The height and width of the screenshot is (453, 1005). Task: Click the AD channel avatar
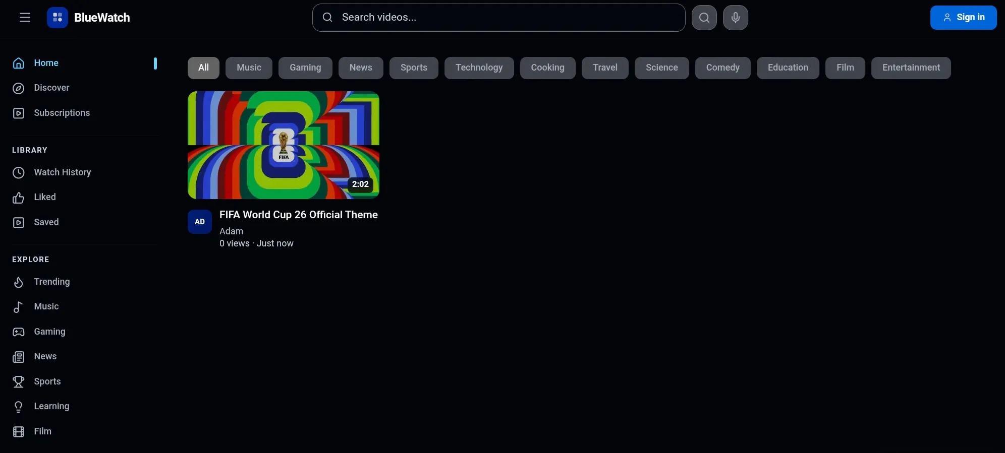(200, 222)
